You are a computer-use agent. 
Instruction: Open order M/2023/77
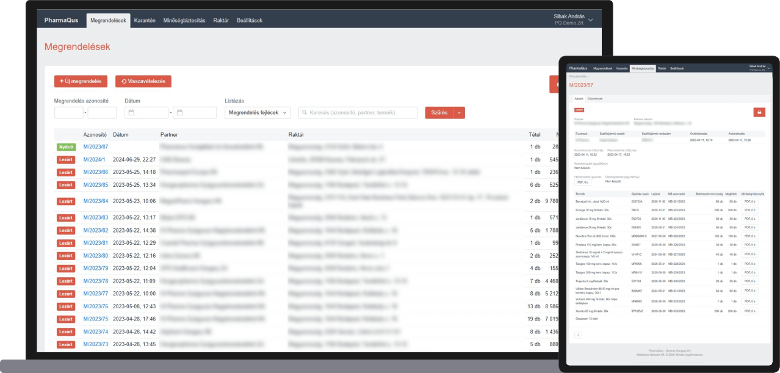pos(96,294)
